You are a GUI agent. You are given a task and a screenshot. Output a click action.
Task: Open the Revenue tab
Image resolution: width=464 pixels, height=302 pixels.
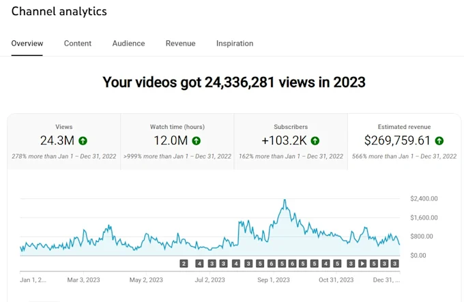pyautogui.click(x=180, y=44)
